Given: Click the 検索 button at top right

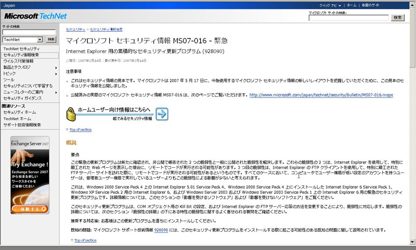Looking at the screenshot, I should click(397, 18).
